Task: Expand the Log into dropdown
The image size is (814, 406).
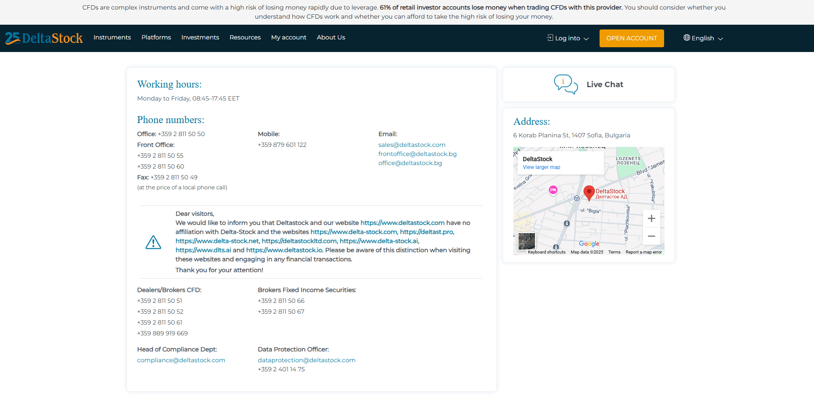Action: [x=568, y=38]
